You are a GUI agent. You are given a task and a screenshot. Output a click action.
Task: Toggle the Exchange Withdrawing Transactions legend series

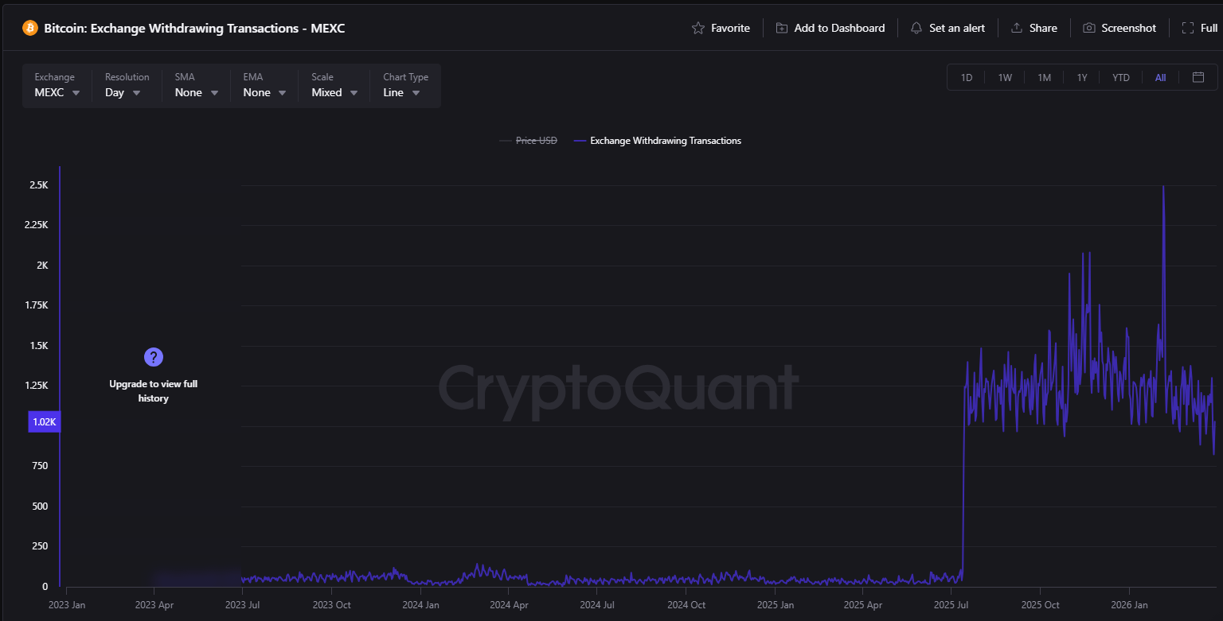(657, 141)
